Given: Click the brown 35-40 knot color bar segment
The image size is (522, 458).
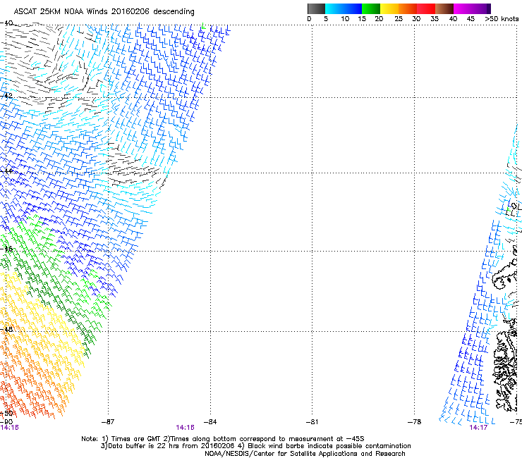Looking at the screenshot, I should coord(444,8).
